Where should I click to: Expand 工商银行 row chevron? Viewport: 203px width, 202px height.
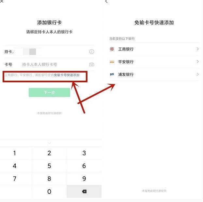click(x=197, y=49)
